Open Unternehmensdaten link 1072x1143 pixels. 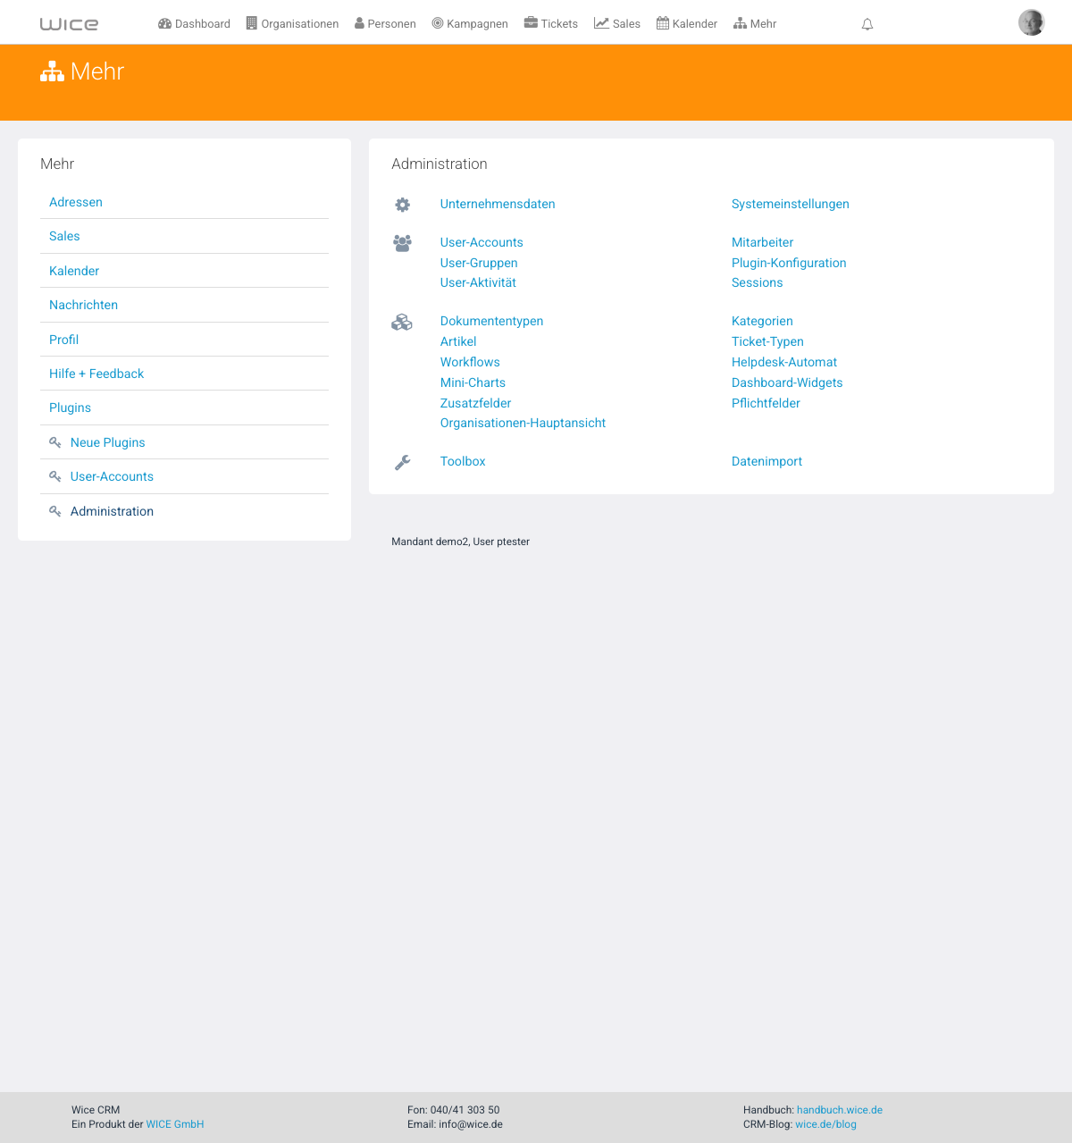click(498, 204)
